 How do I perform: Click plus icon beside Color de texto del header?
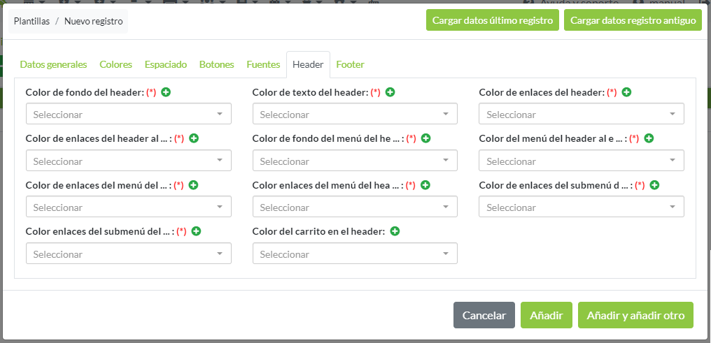[390, 92]
